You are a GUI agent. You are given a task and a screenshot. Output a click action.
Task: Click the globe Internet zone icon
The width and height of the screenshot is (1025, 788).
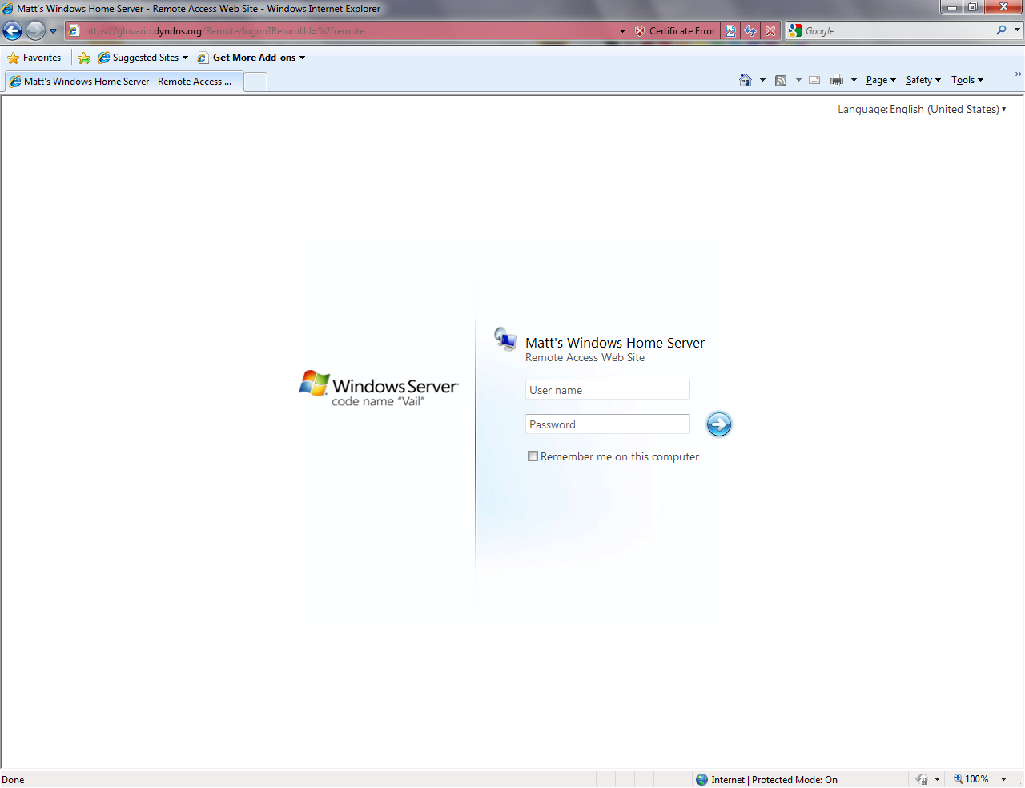(x=702, y=779)
